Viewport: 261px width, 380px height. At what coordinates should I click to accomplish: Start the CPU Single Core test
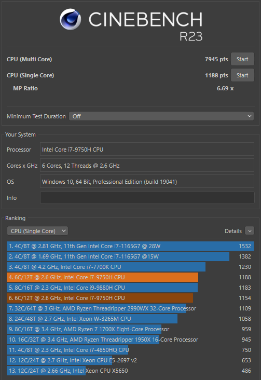pos(242,75)
